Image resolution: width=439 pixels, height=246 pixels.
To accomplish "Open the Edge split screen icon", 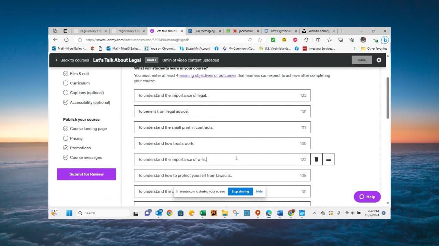I will click(x=318, y=40).
